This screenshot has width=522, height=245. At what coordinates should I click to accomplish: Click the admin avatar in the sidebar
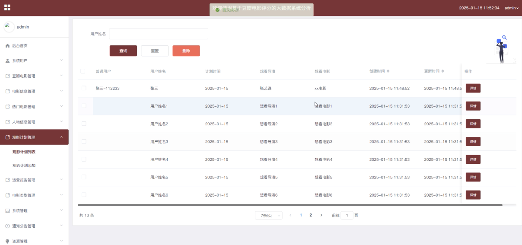9,27
